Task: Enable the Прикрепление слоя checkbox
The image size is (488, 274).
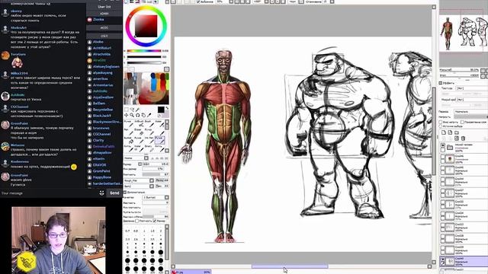Action: coord(462,122)
